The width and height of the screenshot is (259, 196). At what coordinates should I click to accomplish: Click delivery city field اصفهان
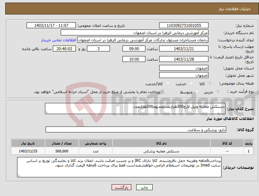tap(184, 75)
